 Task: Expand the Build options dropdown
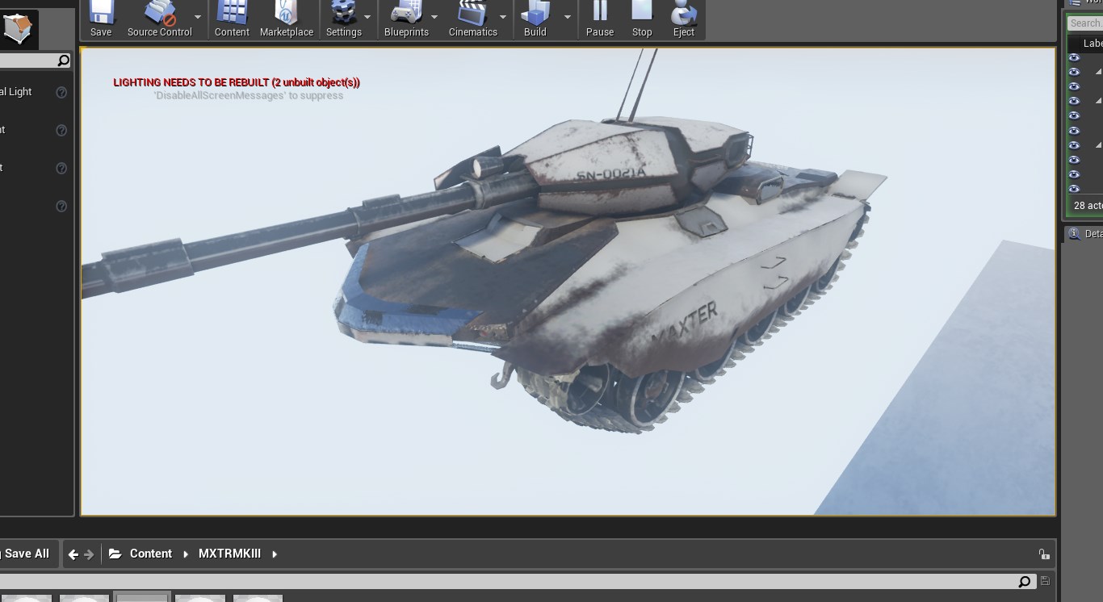(567, 16)
